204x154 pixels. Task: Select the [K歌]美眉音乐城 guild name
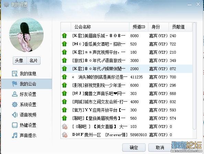[99, 36]
